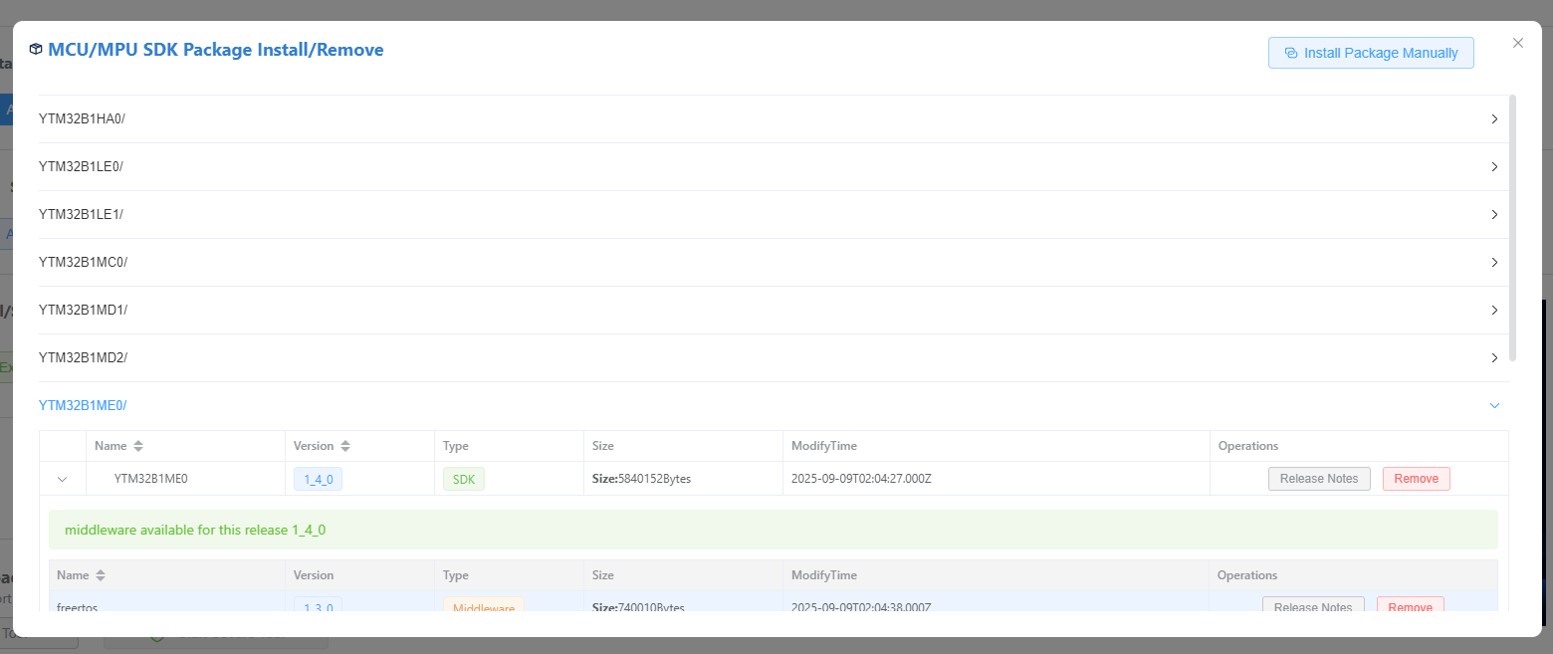Viewport: 1553px width, 654px height.
Task: Expand the YTM32B1LE1/ package row
Action: point(1493,215)
